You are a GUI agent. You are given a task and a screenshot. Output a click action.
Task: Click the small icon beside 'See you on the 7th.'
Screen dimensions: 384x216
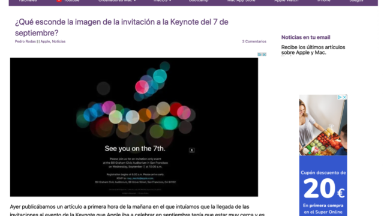(192, 150)
